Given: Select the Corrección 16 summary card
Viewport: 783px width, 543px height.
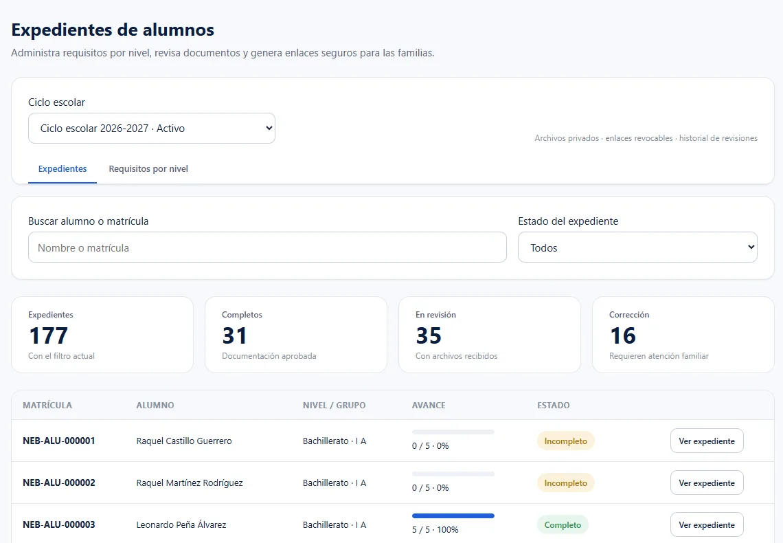Looking at the screenshot, I should coord(683,335).
